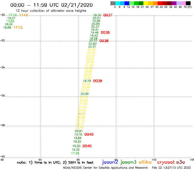Click the wave height value '25.27'
Viewport: 194px width, 170px height.
pyautogui.click(x=82, y=114)
